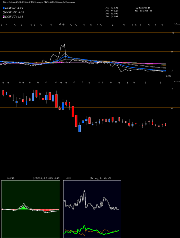Click the 'ADX' panel heading
The image size is (180, 238).
click(x=68, y=178)
